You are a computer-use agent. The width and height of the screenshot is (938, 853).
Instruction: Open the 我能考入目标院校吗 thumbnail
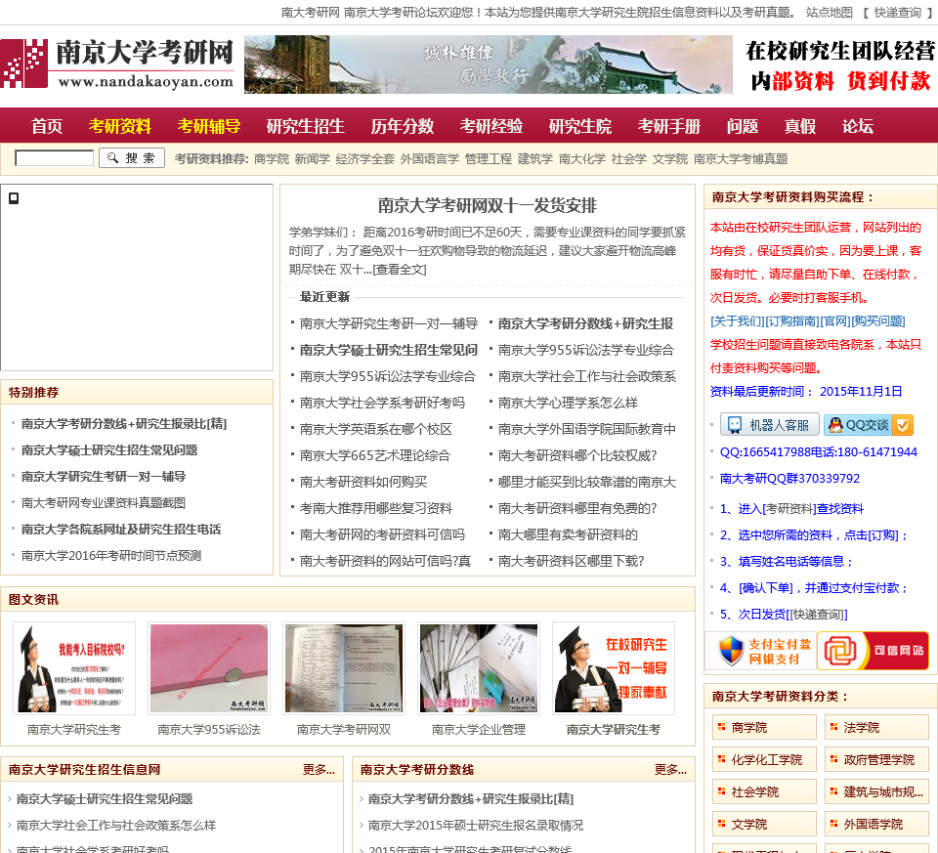(74, 668)
